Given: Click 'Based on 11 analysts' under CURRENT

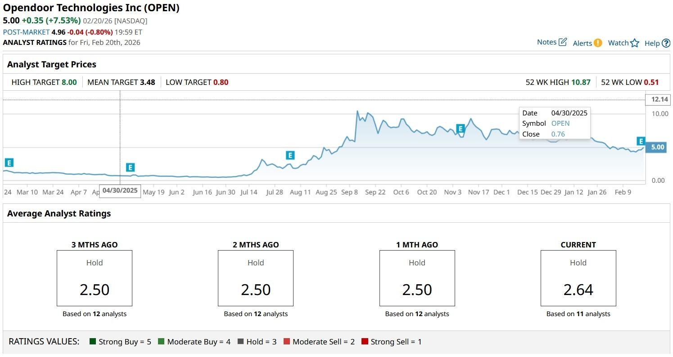Looking at the screenshot, I should [x=578, y=314].
